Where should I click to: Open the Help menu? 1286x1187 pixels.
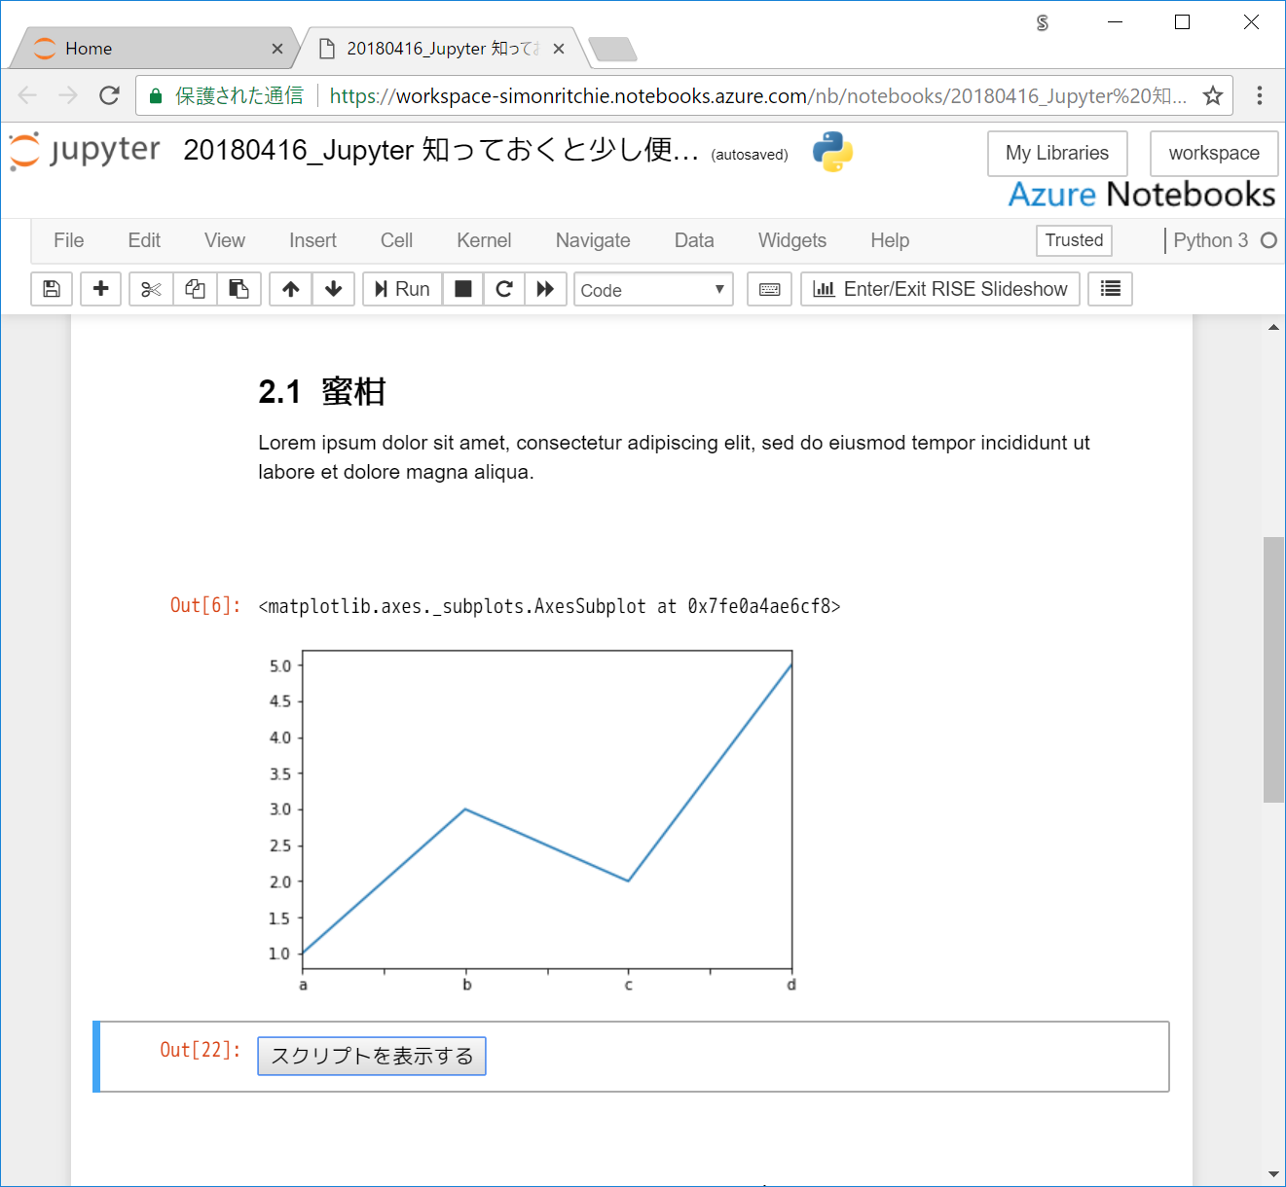pos(890,240)
